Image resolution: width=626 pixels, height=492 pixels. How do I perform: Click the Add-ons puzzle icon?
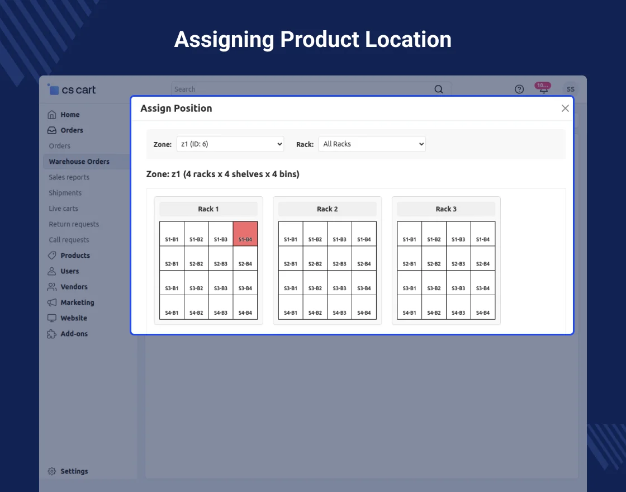click(52, 334)
